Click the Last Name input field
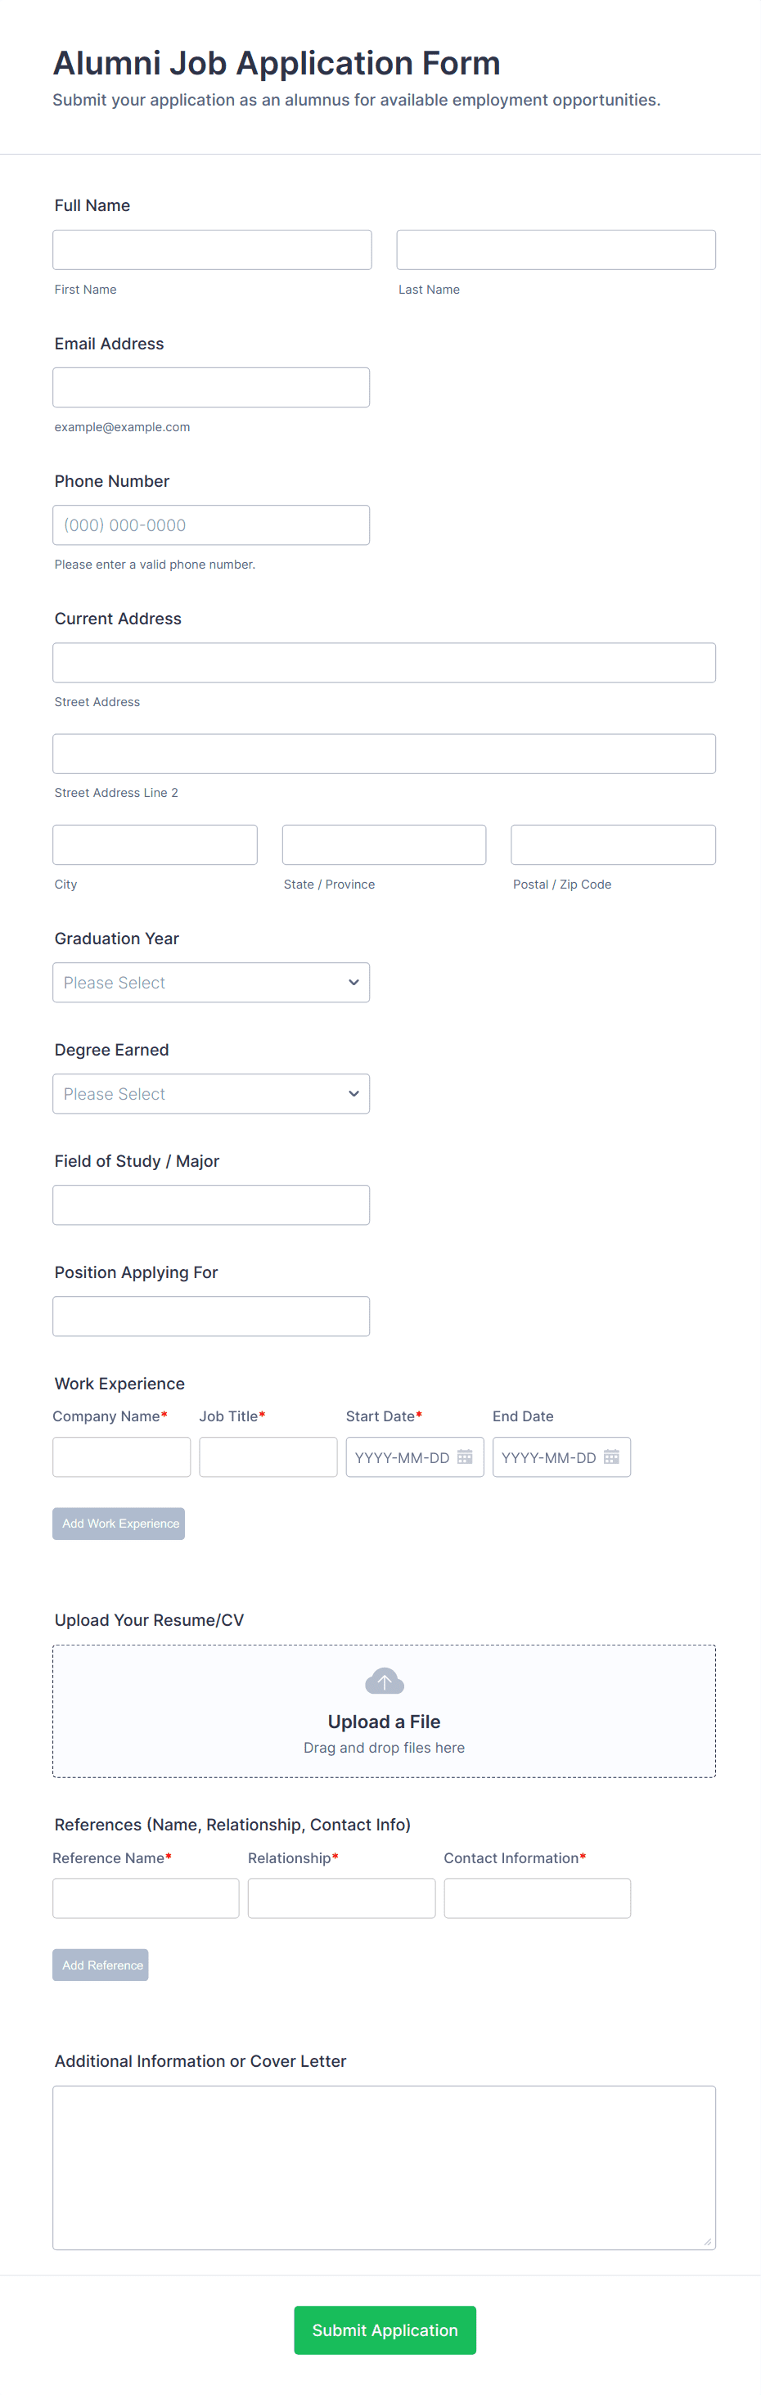 click(x=555, y=250)
